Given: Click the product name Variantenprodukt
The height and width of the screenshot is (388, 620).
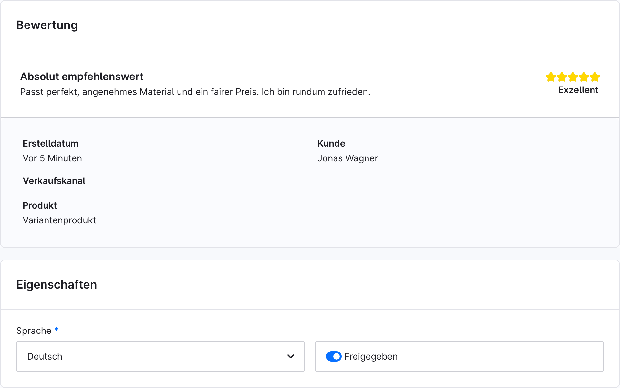Looking at the screenshot, I should (x=59, y=220).
